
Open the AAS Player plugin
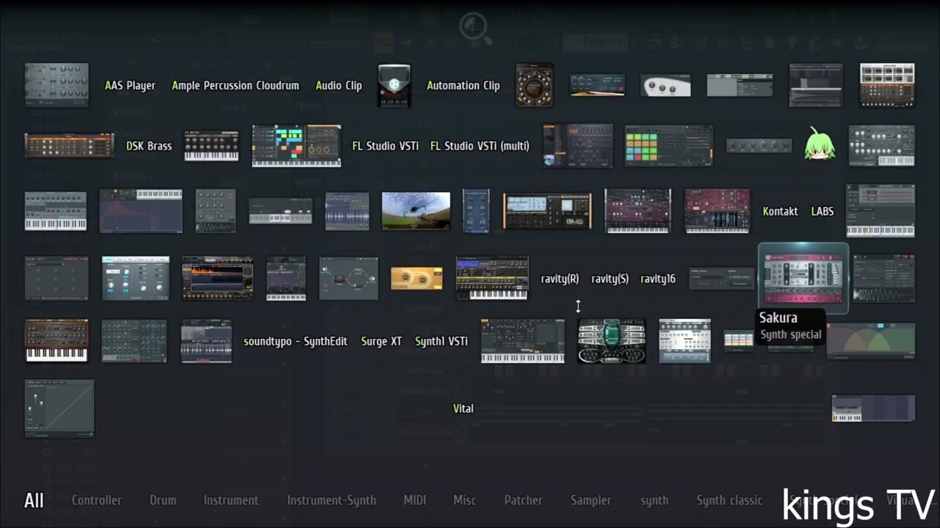130,86
